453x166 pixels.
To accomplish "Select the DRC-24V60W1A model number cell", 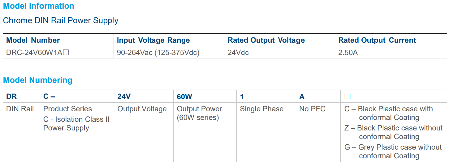I will click(37, 53).
